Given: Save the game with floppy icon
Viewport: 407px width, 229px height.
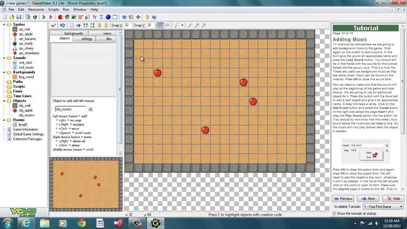Looking at the screenshot, I should (18, 17).
